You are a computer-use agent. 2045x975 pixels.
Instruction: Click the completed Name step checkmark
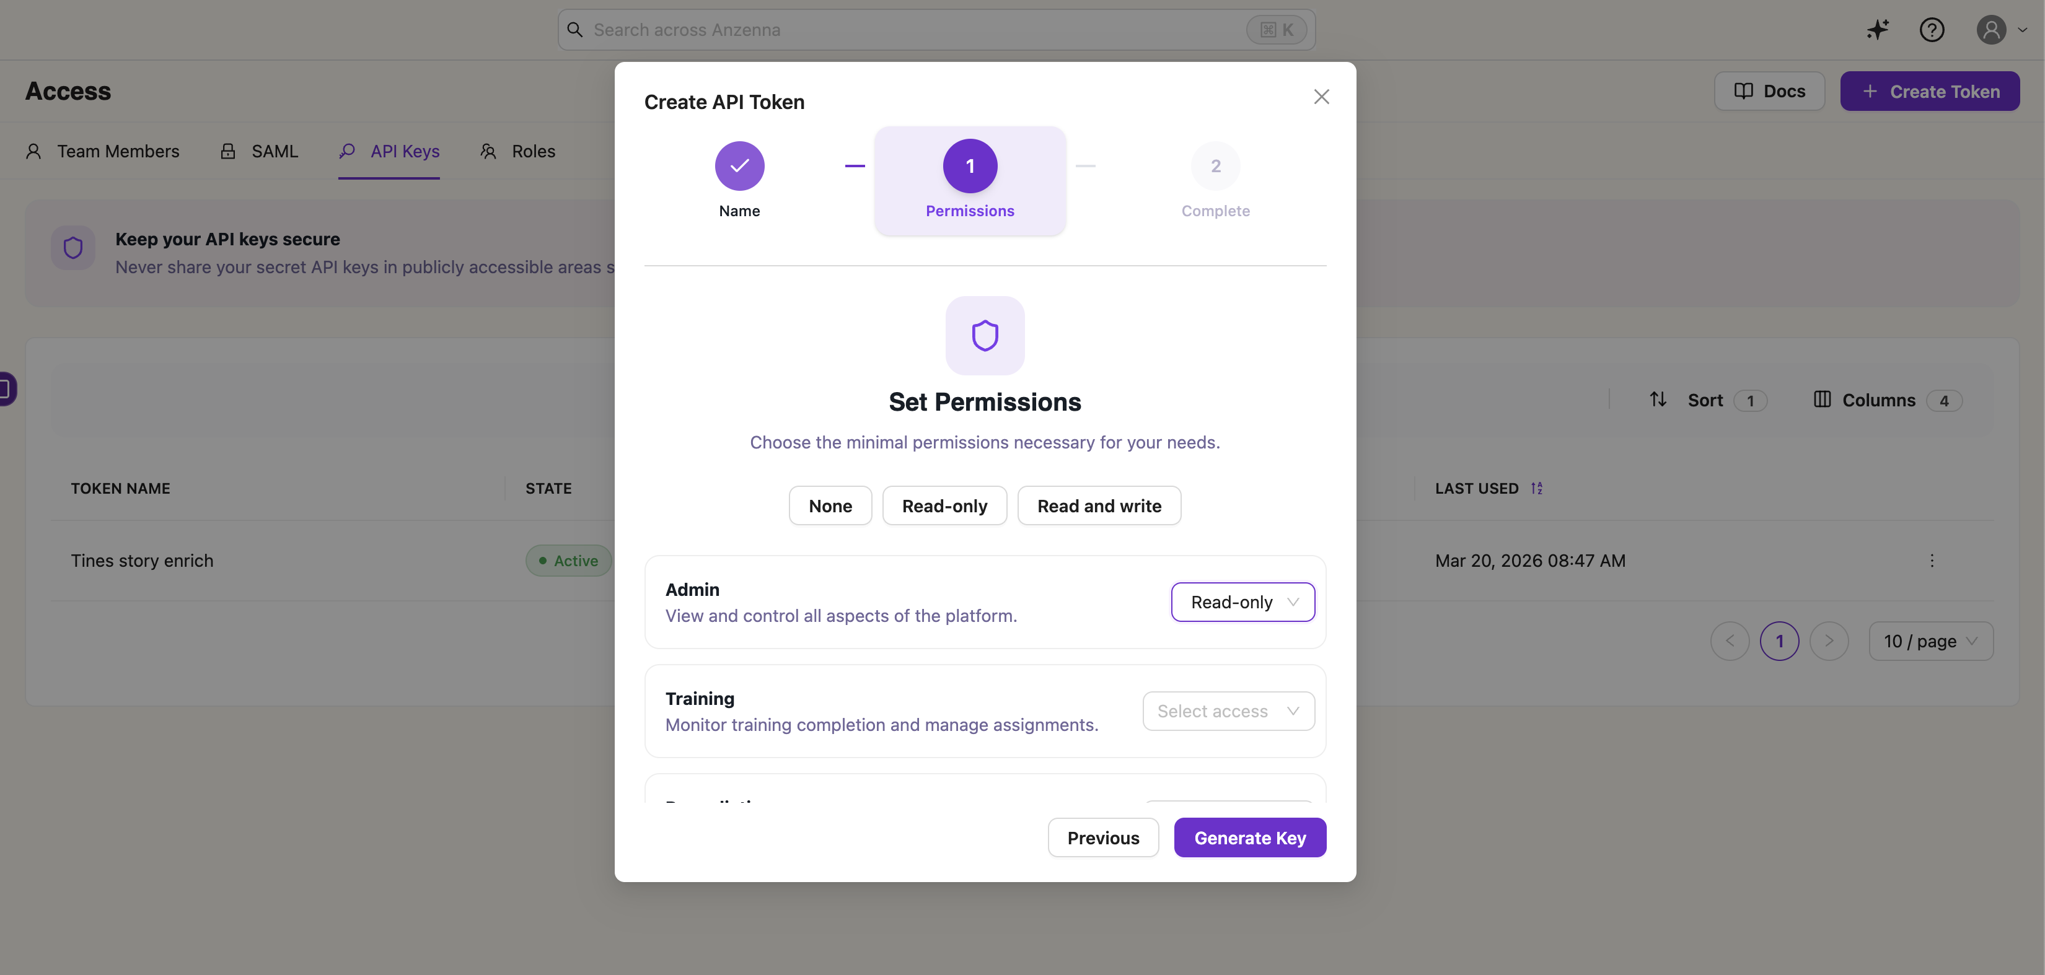coord(739,166)
